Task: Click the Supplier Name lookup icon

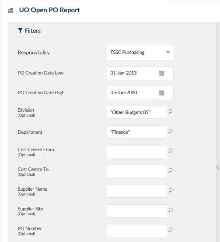Action: (x=170, y=190)
